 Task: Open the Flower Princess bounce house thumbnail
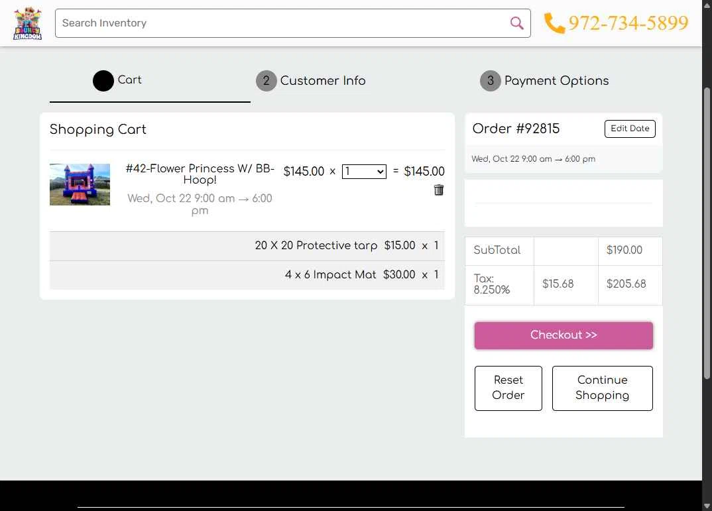point(80,184)
